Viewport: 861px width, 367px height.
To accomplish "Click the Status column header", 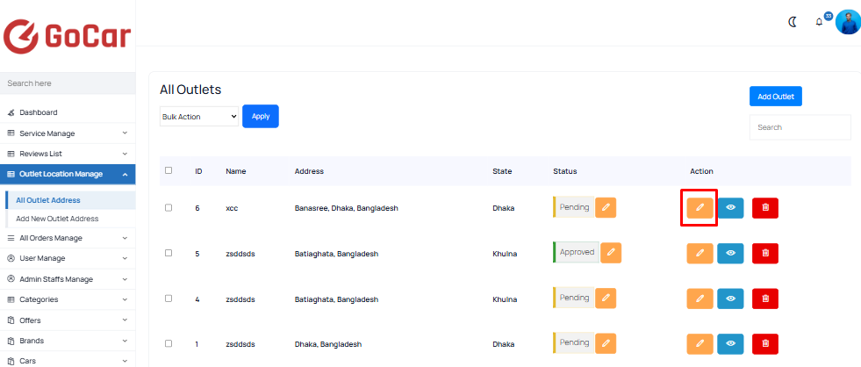I will [565, 171].
